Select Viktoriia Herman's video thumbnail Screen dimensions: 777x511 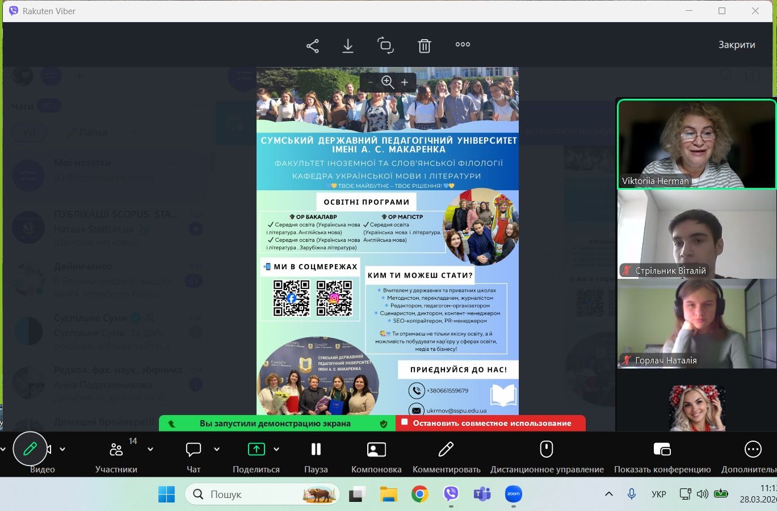696,144
